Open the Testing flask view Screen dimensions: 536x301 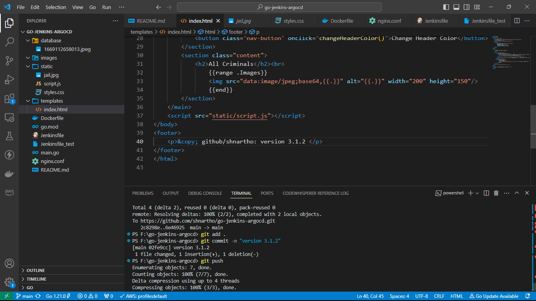click(9, 136)
